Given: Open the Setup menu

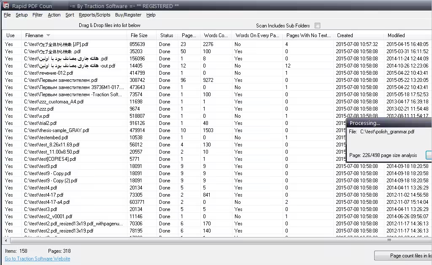Looking at the screenshot, I should (22, 15).
